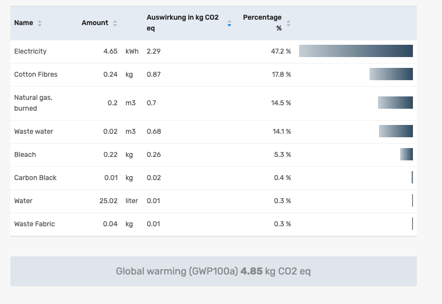The width and height of the screenshot is (442, 304).
Task: Click the Global warming (GWP100a) total banner
Action: pos(213,271)
